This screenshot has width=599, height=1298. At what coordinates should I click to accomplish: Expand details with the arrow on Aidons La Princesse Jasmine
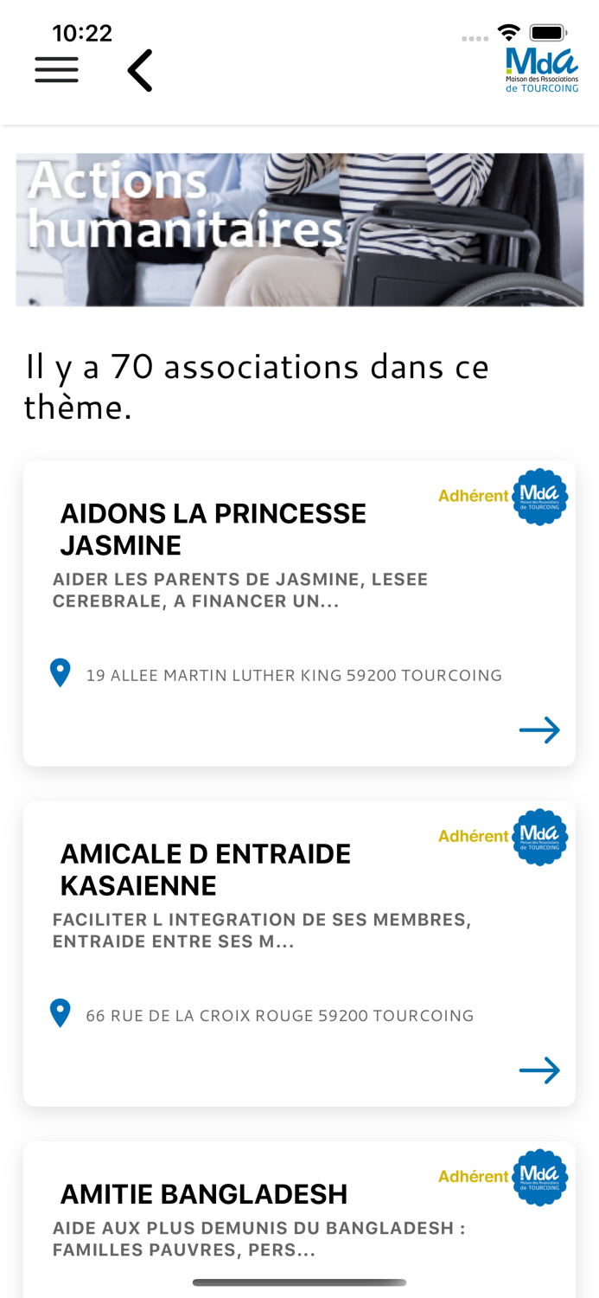point(539,729)
